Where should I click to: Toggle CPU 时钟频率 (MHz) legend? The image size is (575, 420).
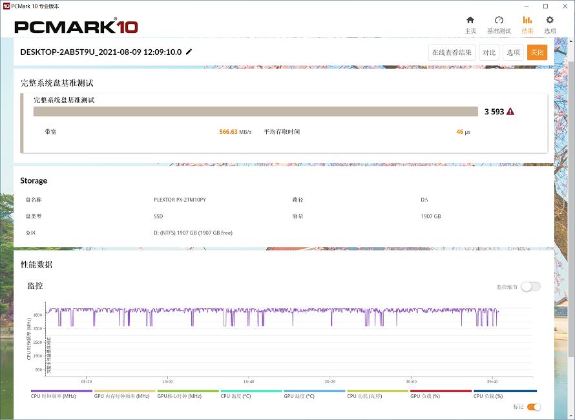pyautogui.click(x=61, y=394)
